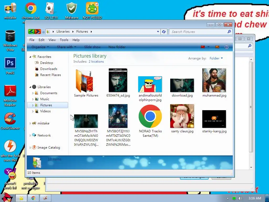The image size is (269, 202).
Task: Click the Angry Bird start button
Action: (x=7, y=197)
